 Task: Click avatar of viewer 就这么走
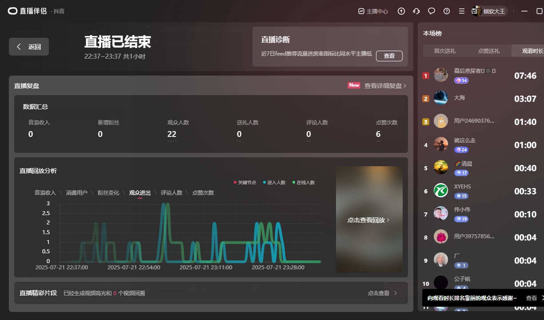click(x=441, y=144)
